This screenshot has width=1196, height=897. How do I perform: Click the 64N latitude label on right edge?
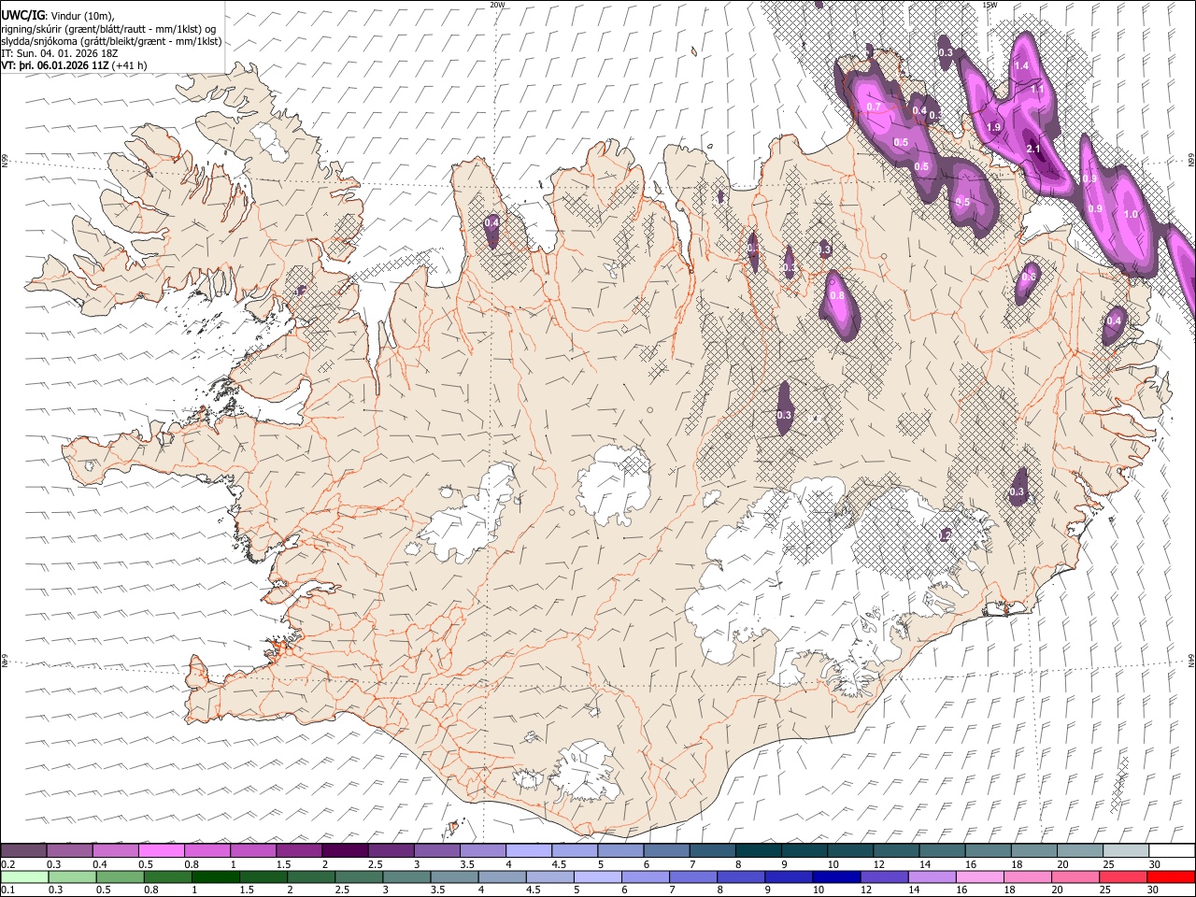coord(1191,660)
